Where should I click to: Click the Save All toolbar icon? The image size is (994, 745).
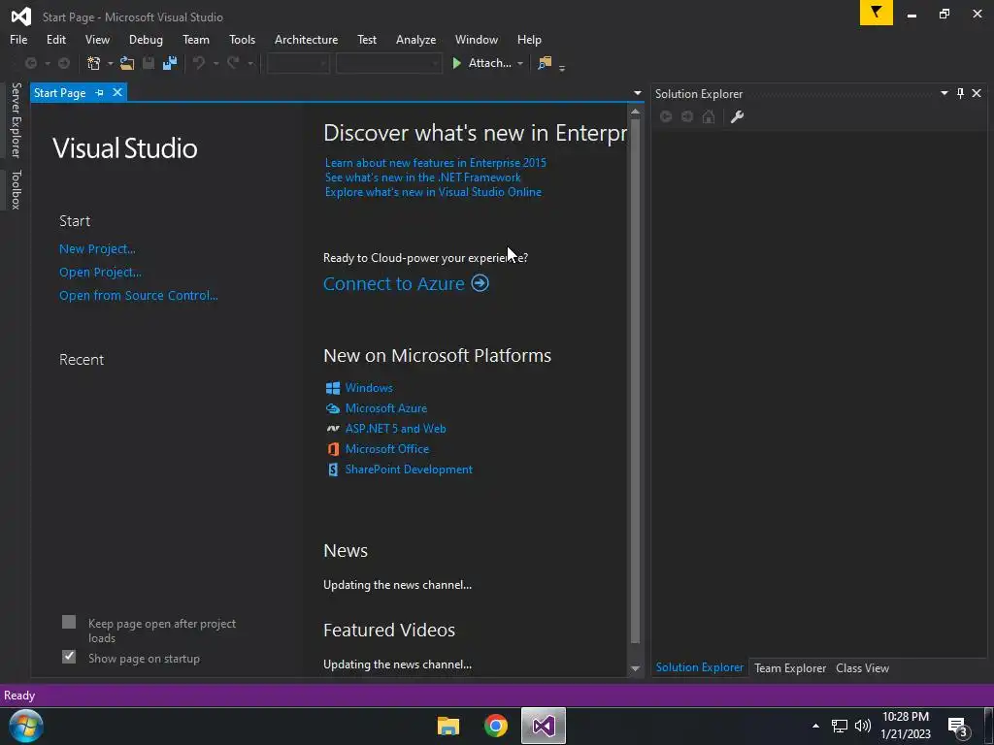pyautogui.click(x=170, y=63)
